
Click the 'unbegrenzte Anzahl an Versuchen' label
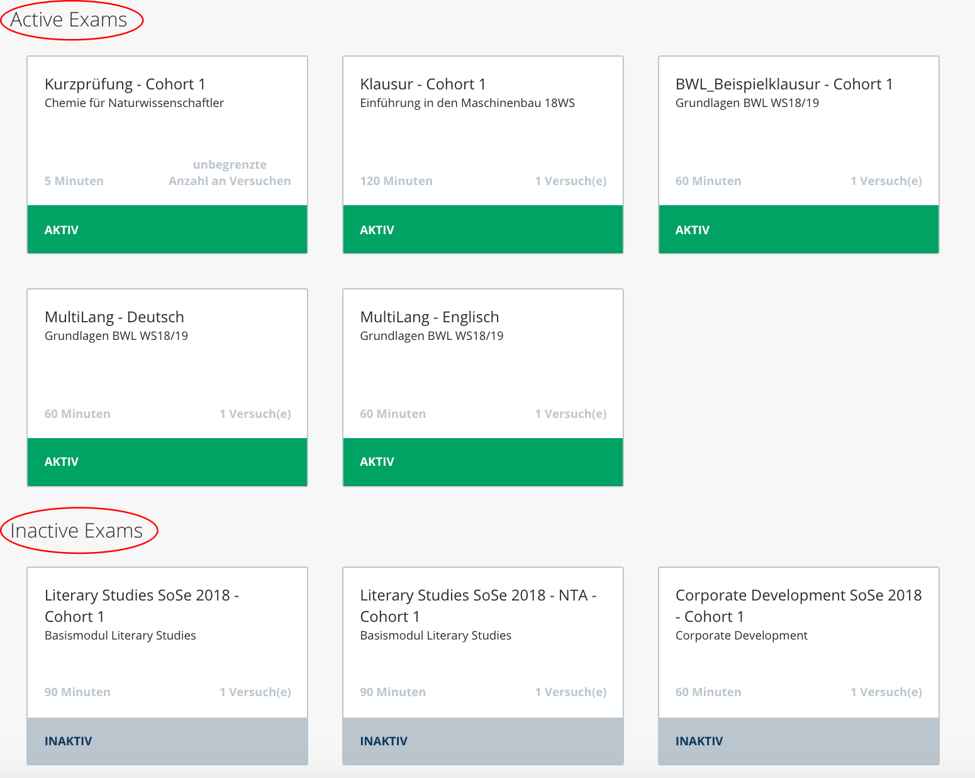(230, 173)
